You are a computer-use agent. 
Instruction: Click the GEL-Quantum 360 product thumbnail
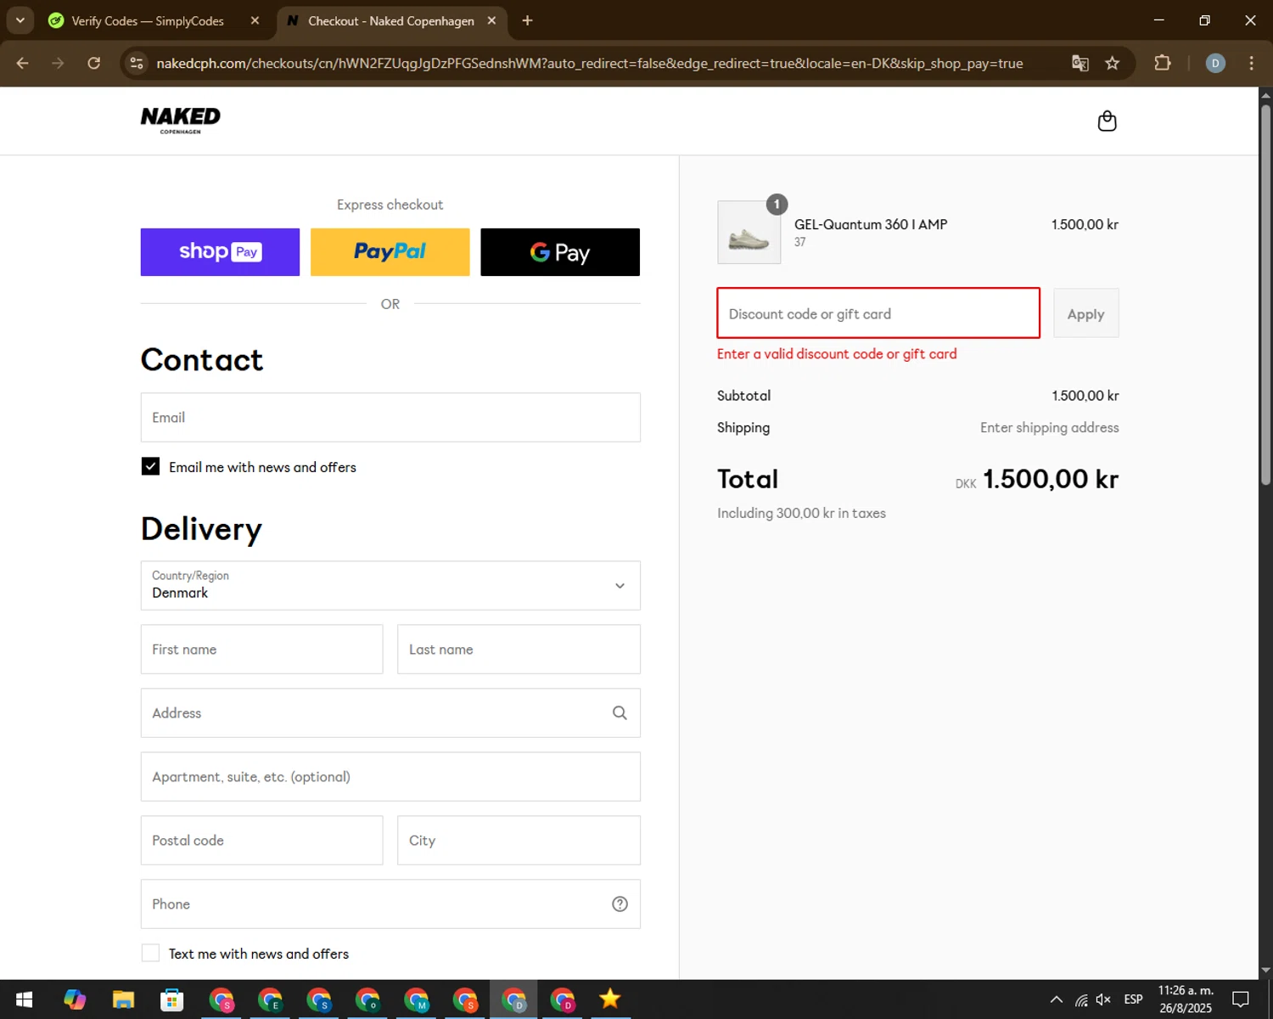click(749, 233)
